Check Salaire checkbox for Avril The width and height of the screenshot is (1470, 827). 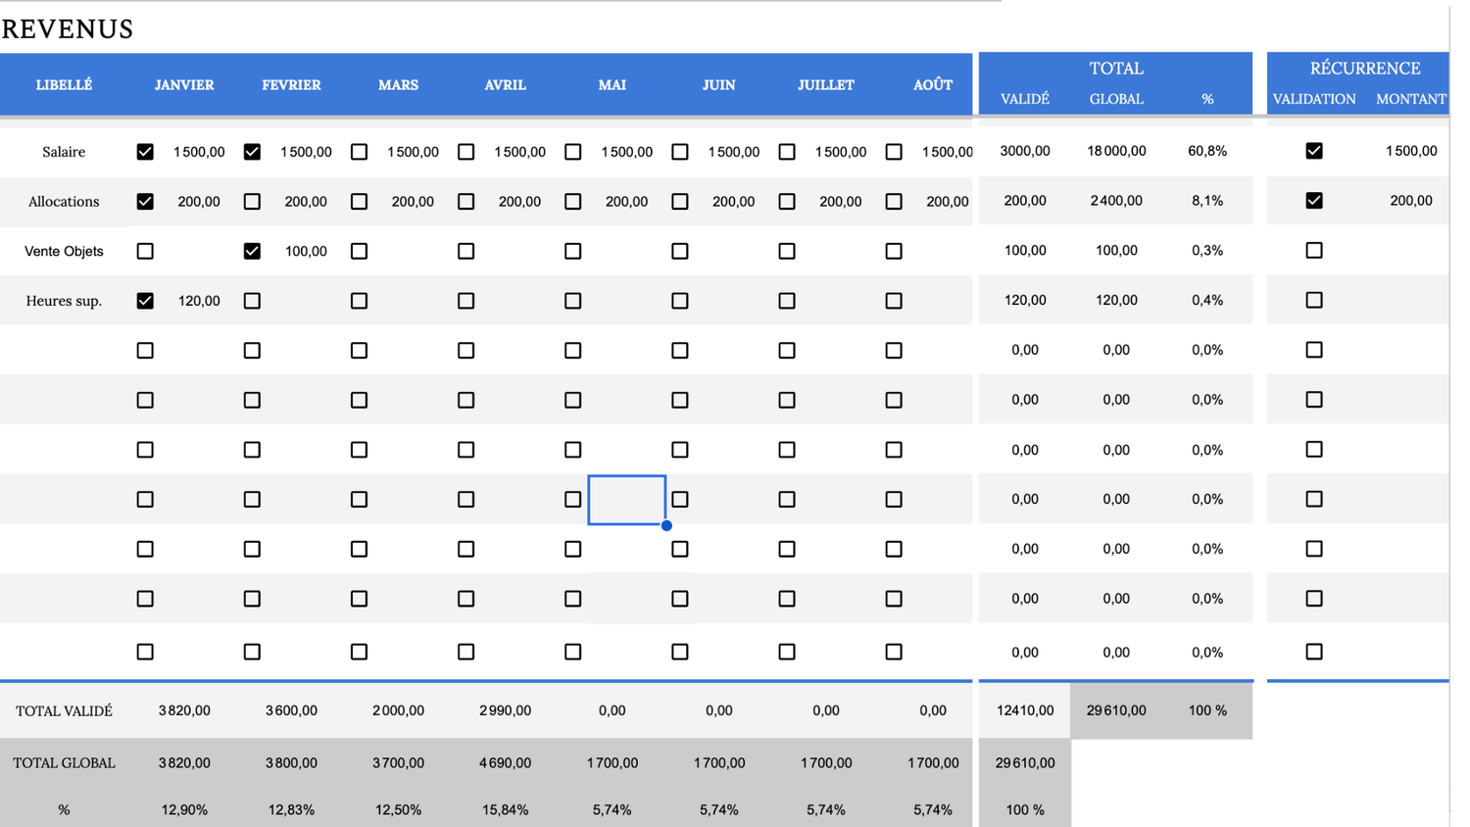[x=465, y=152]
